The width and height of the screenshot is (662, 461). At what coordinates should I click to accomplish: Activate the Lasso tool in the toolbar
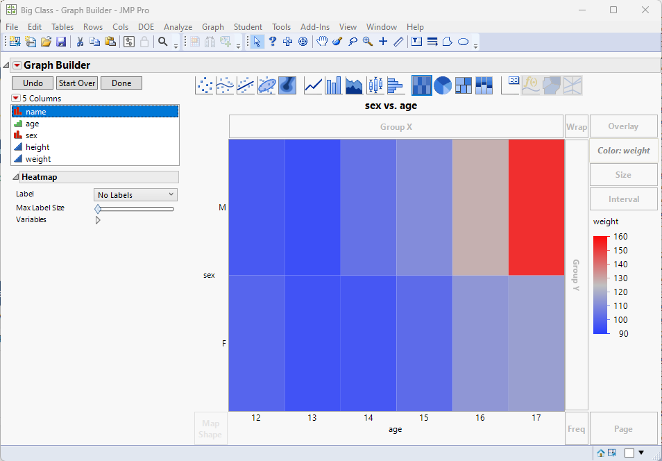[x=353, y=42]
